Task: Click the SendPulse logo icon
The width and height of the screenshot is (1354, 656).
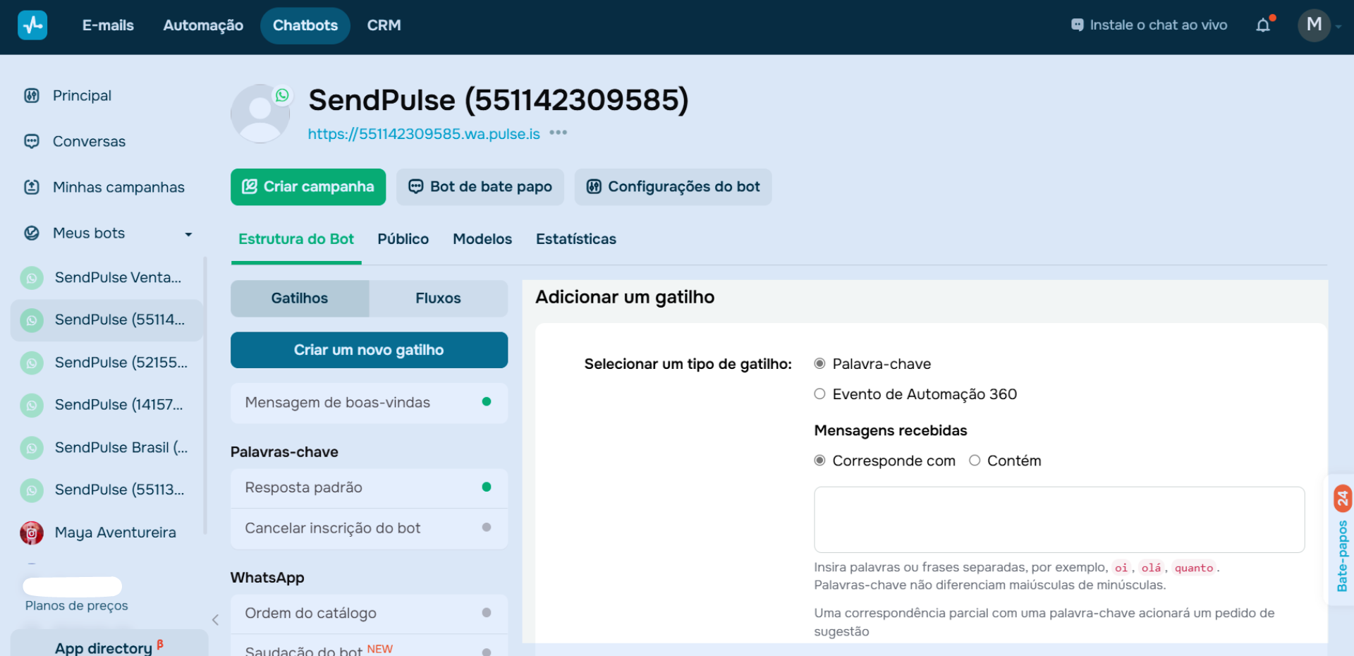Action: [x=32, y=25]
